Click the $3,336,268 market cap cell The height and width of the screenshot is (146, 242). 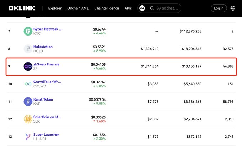coord(193,102)
